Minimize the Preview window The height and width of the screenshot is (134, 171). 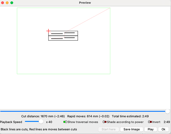click(x=7, y=3)
